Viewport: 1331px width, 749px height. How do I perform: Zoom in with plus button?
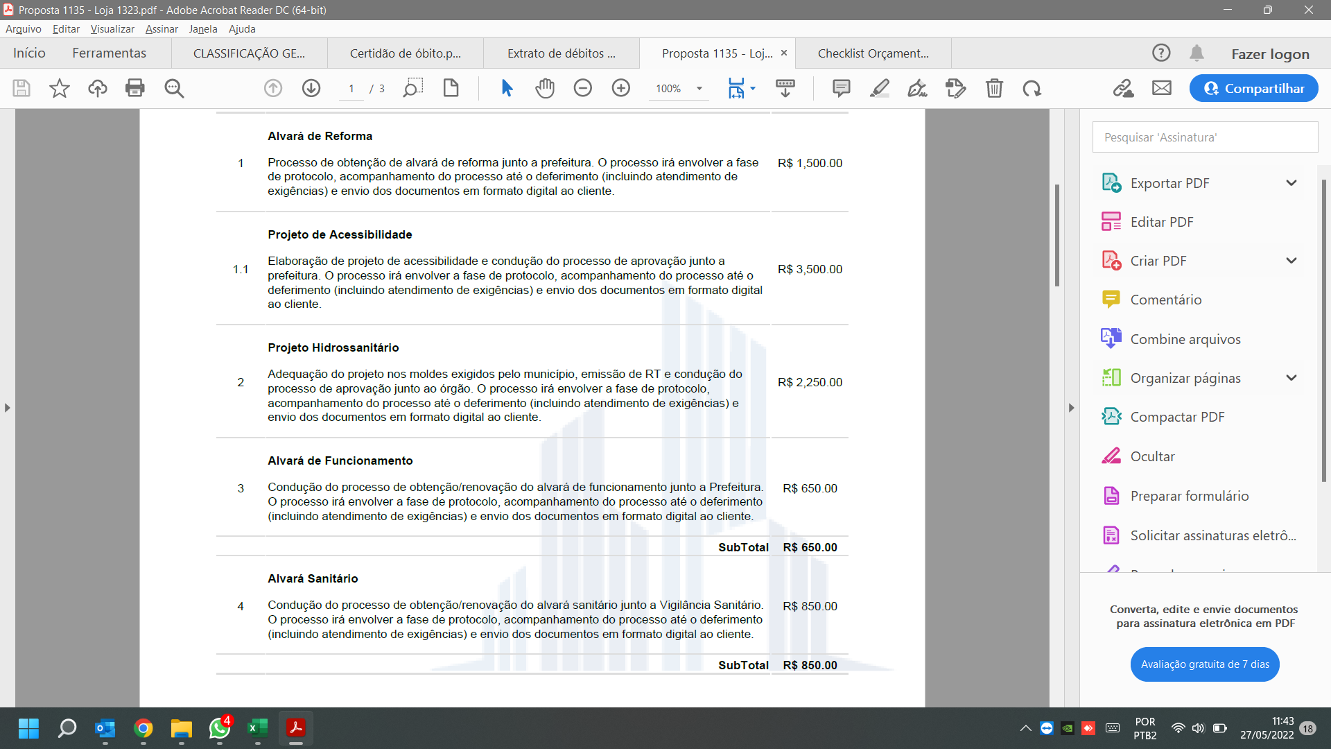(621, 88)
